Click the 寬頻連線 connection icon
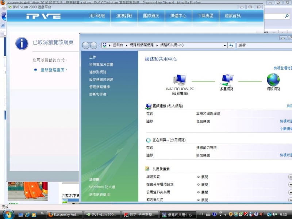The height and width of the screenshot is (219, 292). (149, 106)
